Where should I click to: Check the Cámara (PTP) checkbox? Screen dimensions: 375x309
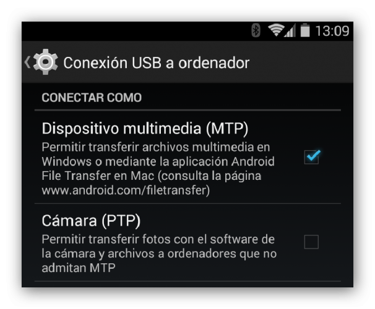click(x=311, y=242)
